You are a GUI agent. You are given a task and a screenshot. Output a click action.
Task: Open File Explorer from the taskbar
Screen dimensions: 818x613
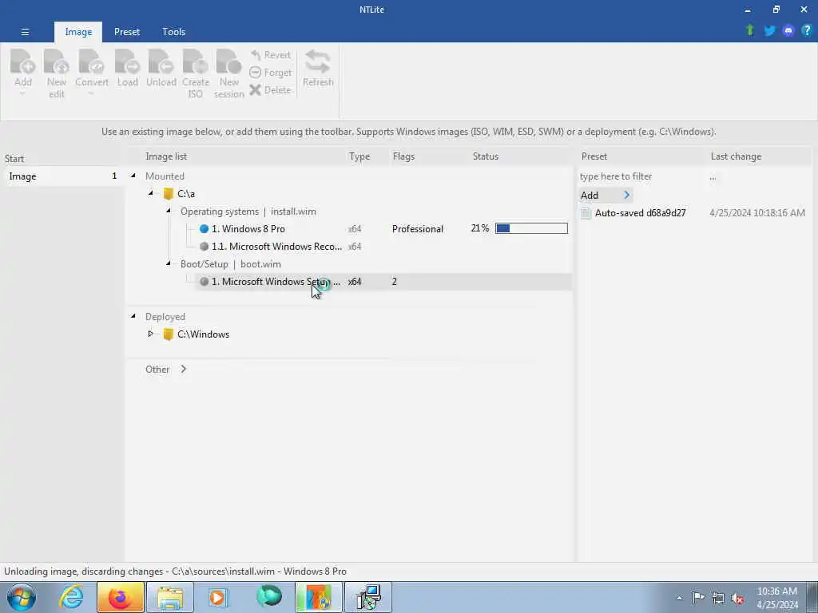tap(170, 597)
